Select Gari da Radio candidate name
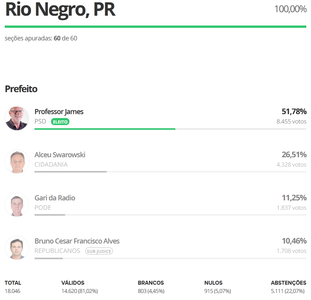The height and width of the screenshot is (300, 311). [x=55, y=198]
